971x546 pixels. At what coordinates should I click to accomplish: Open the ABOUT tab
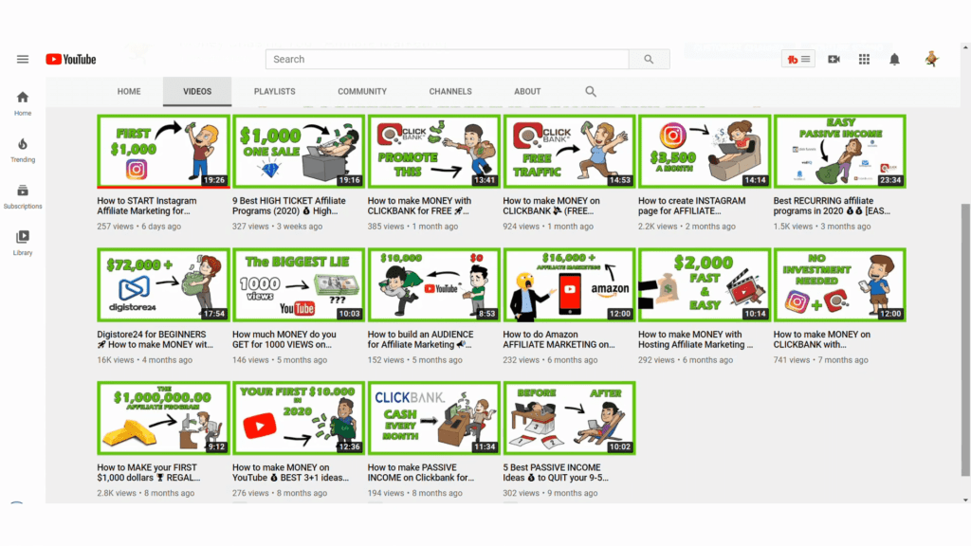click(x=527, y=92)
